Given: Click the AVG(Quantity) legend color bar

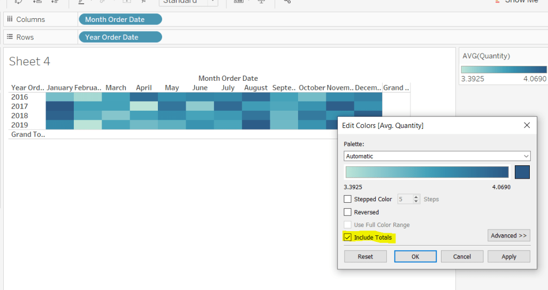Looking at the screenshot, I should click(503, 70).
